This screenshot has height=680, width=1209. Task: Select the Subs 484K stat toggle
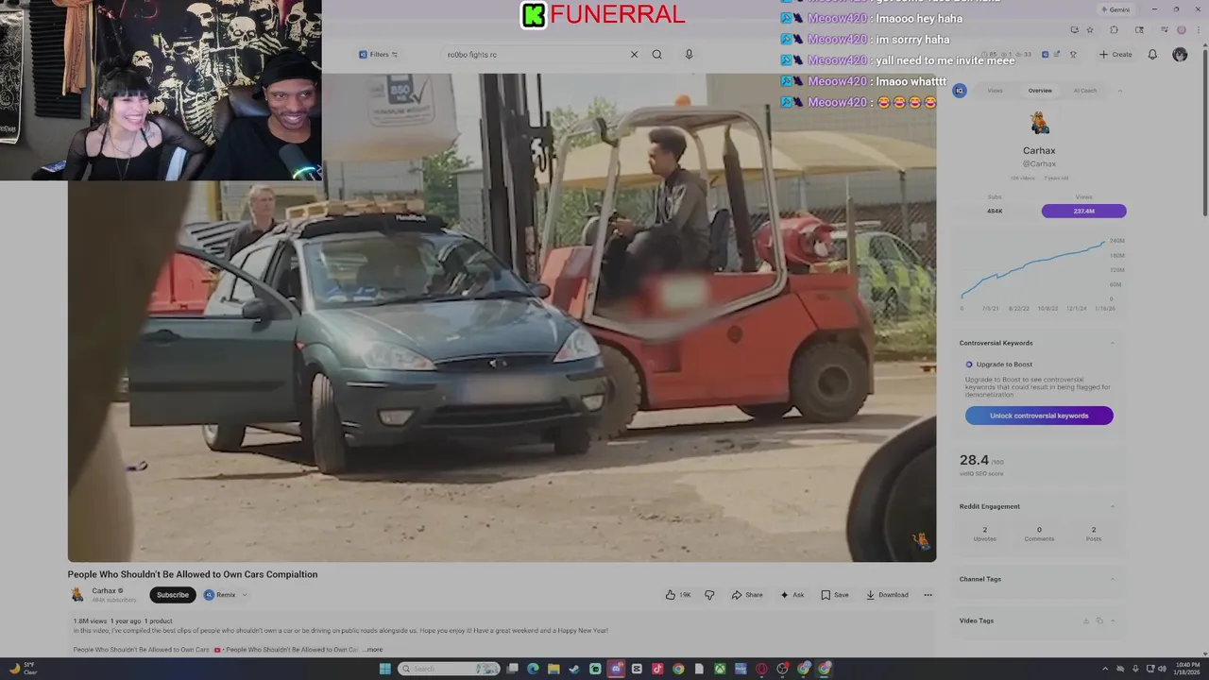995,211
